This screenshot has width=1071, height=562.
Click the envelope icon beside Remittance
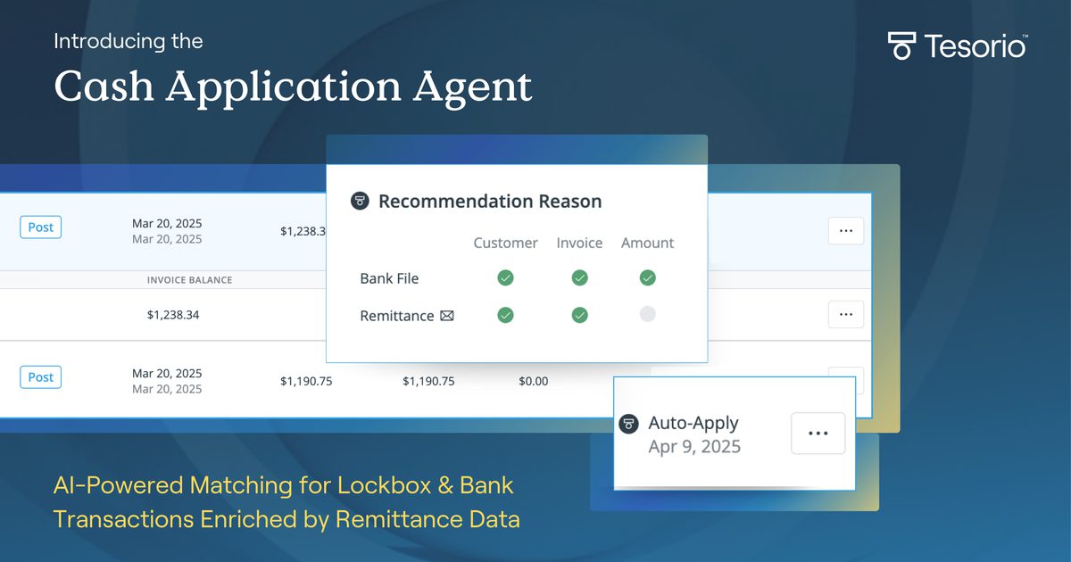(447, 316)
